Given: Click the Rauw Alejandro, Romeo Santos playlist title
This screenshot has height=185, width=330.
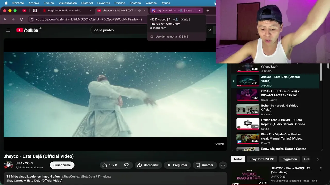Looking at the screenshot, I should (x=284, y=149).
